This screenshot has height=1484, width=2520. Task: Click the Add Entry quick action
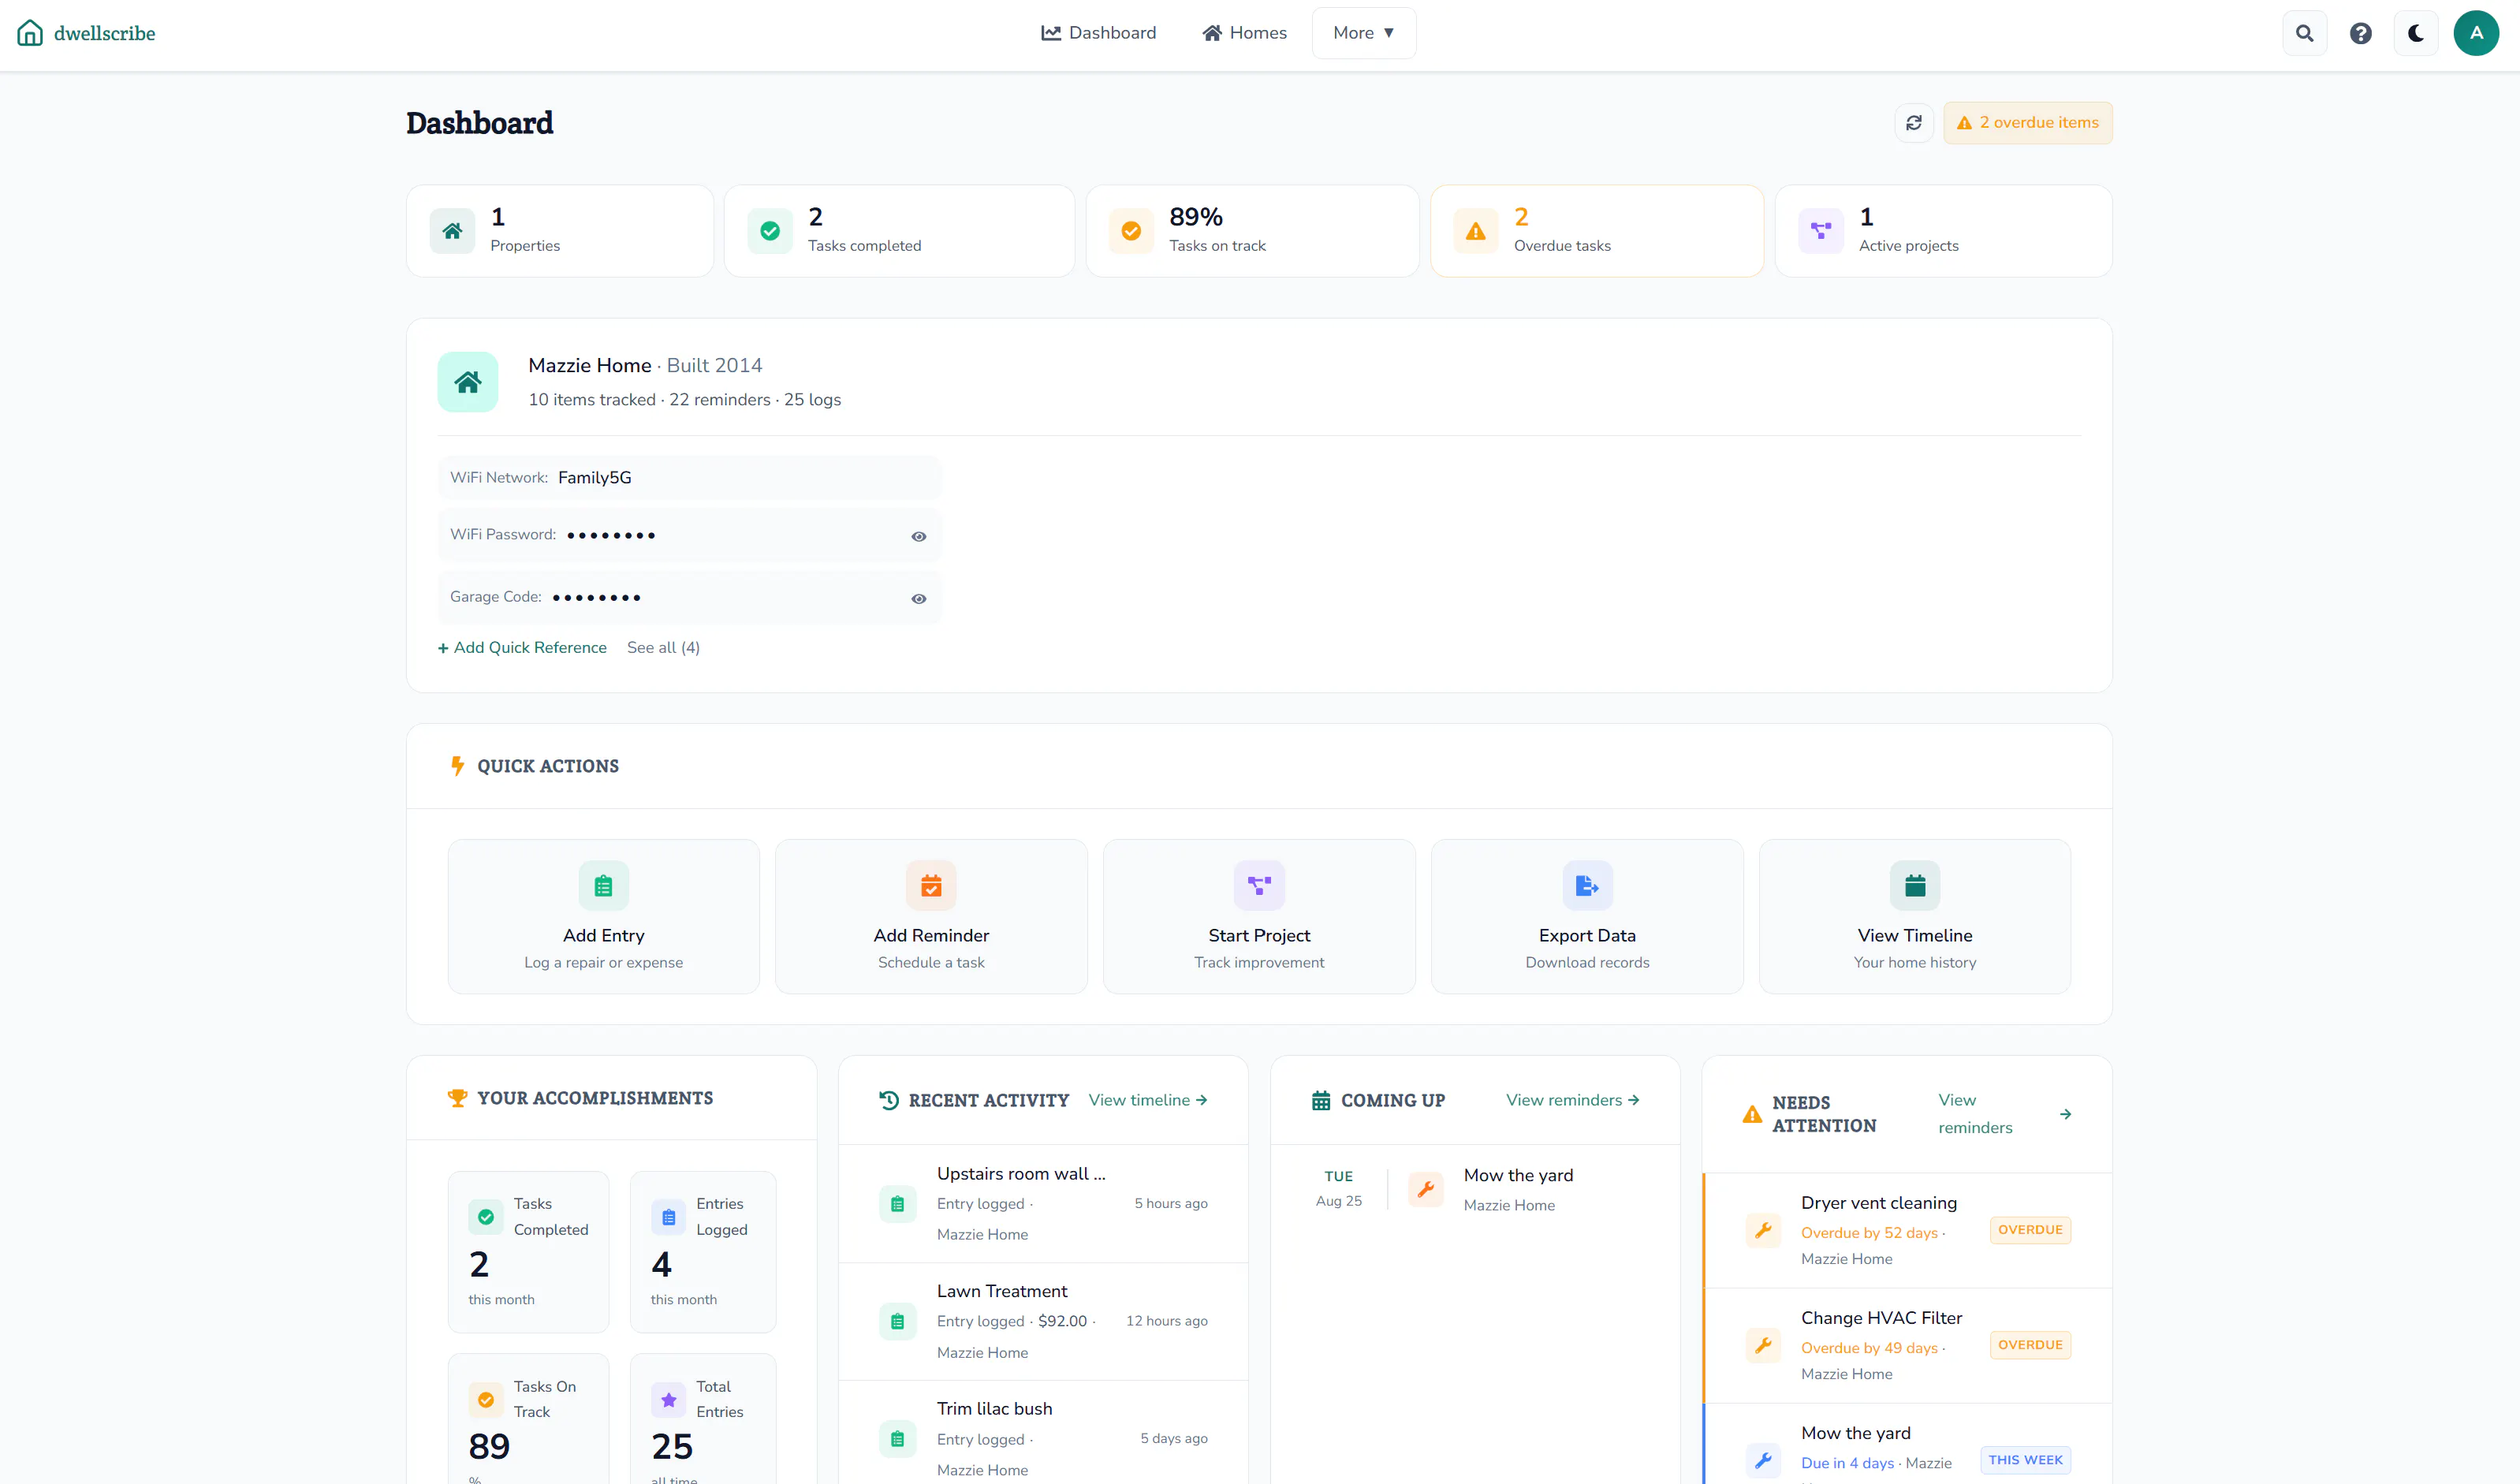[604, 916]
